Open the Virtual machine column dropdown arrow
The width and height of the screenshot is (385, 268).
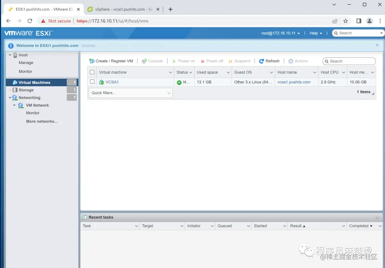click(x=170, y=73)
